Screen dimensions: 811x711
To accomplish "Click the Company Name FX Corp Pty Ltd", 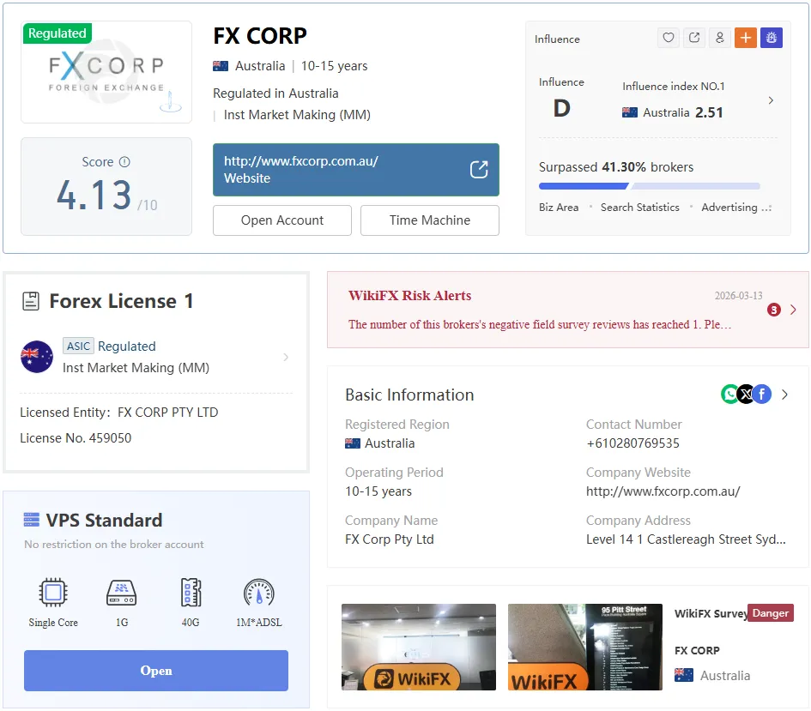I will tap(390, 539).
